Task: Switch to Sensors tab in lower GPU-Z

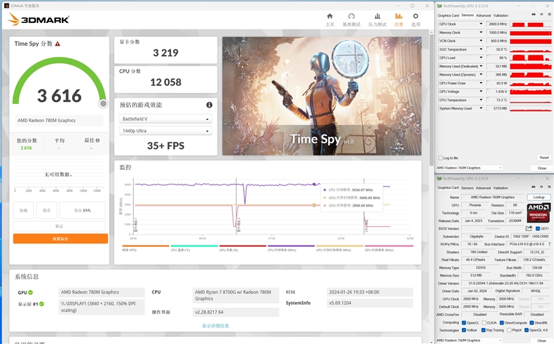Action: [467, 188]
